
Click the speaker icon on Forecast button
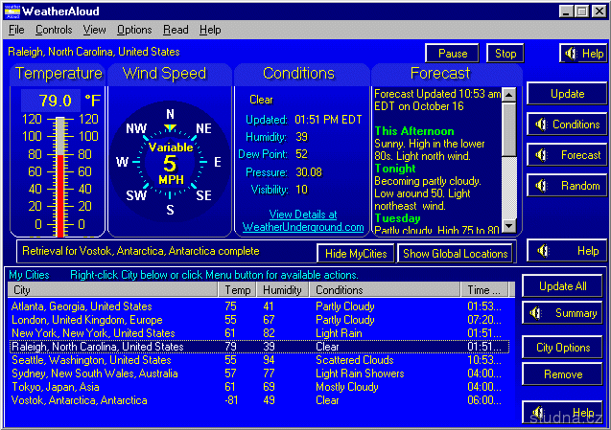coord(540,155)
